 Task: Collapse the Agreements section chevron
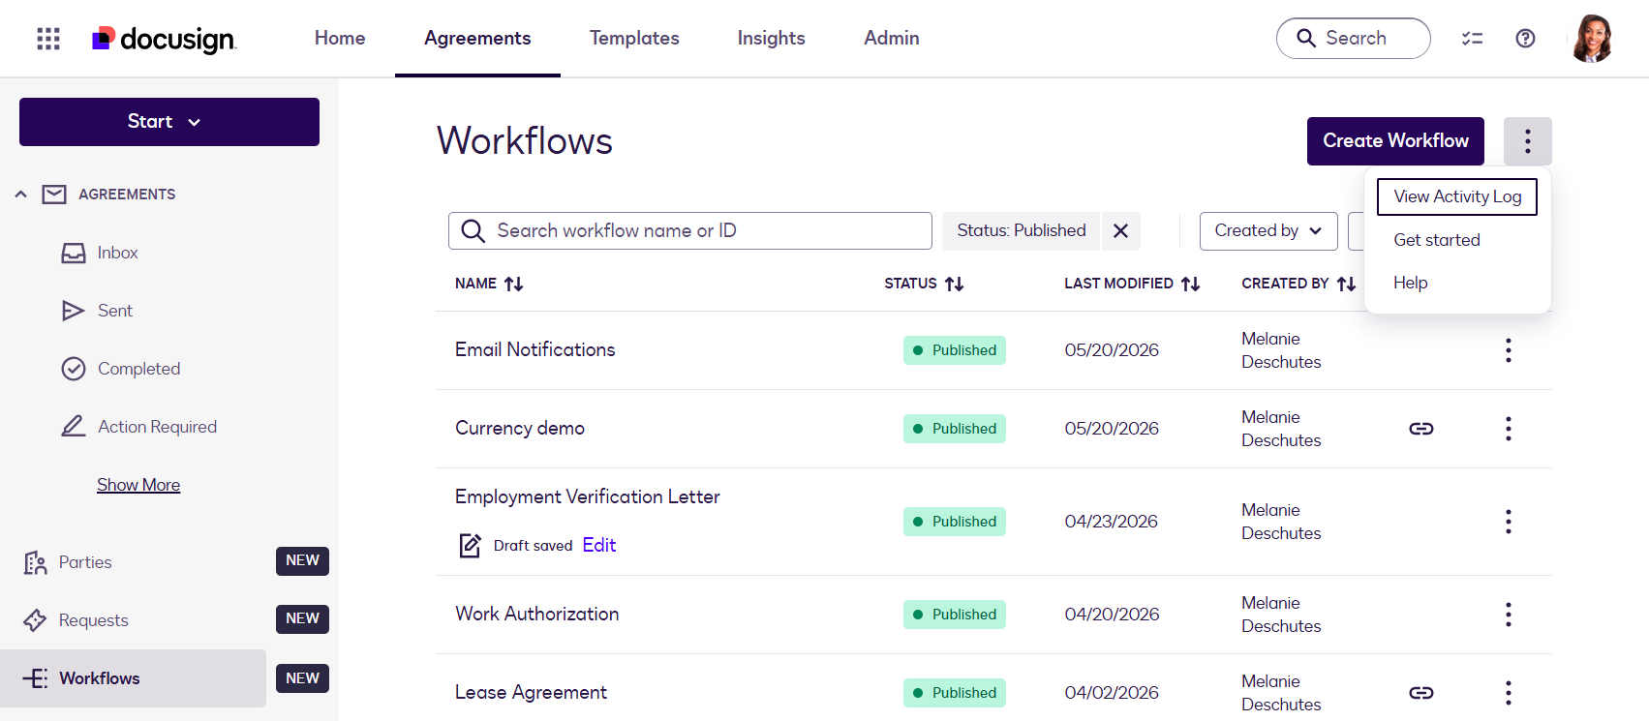click(20, 195)
